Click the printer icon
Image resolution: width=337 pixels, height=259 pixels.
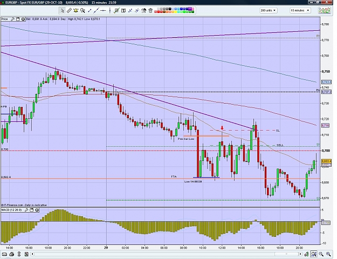tap(12, 254)
